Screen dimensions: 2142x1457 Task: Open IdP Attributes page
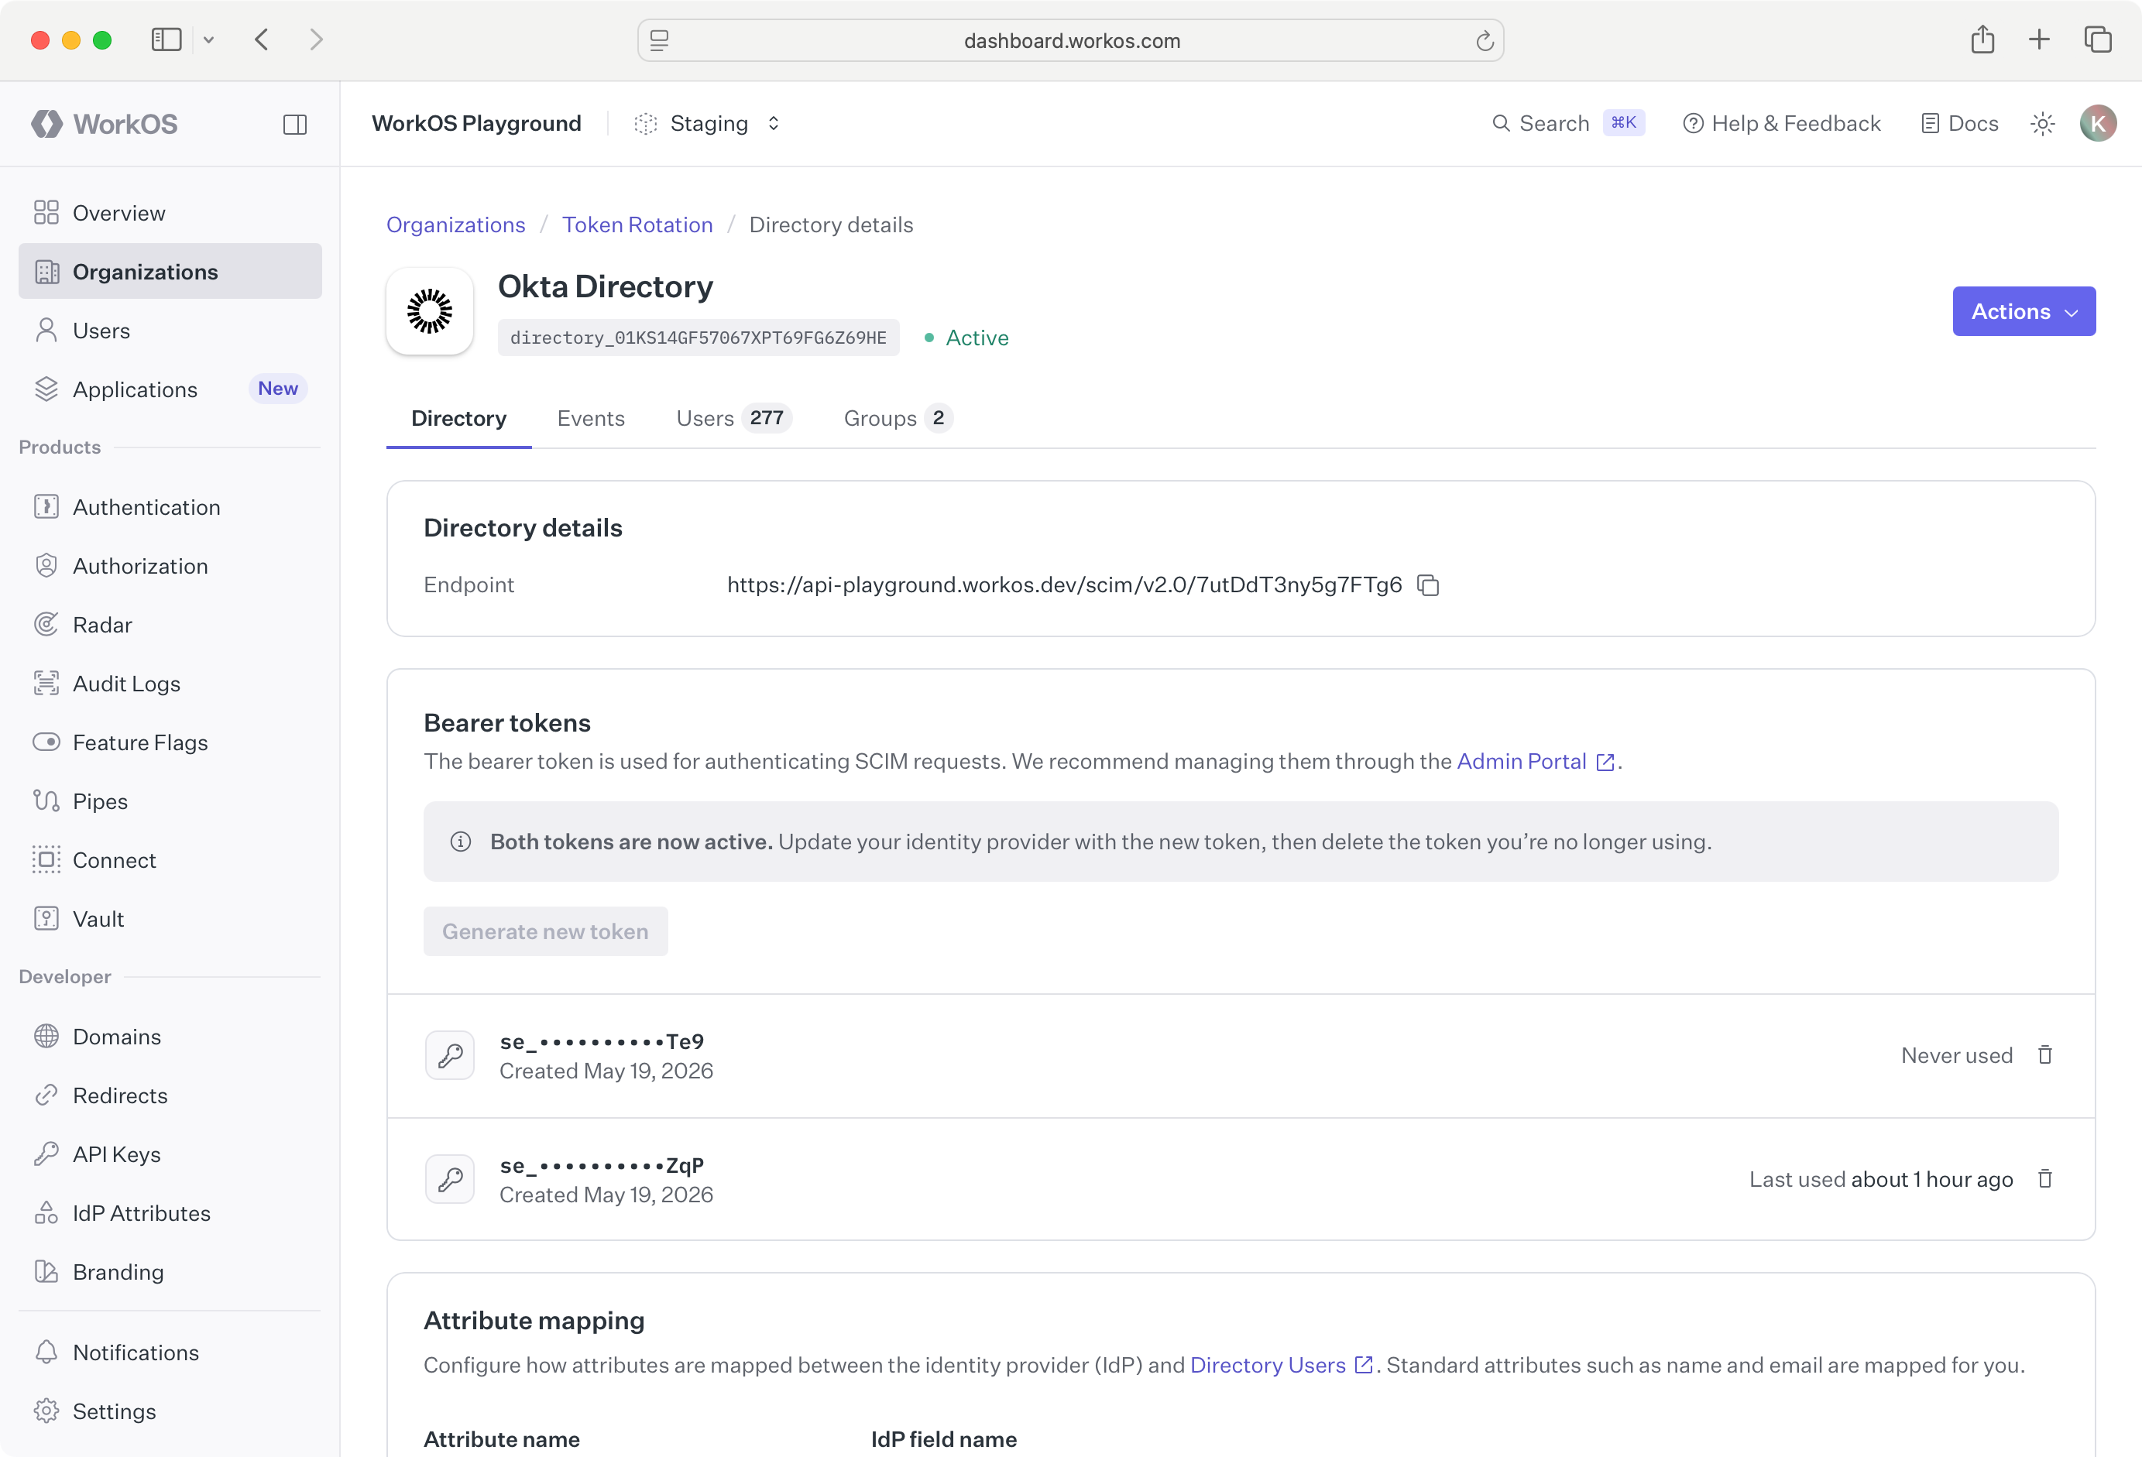point(170,1213)
